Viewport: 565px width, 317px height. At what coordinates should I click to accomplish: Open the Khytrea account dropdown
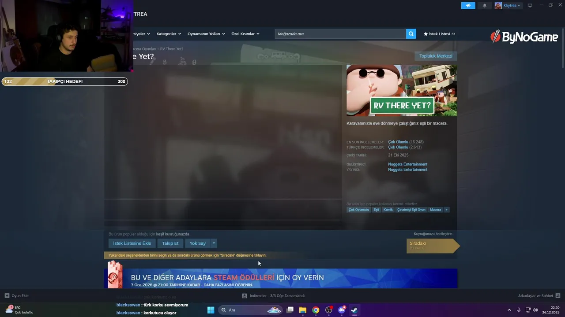pyautogui.click(x=508, y=6)
